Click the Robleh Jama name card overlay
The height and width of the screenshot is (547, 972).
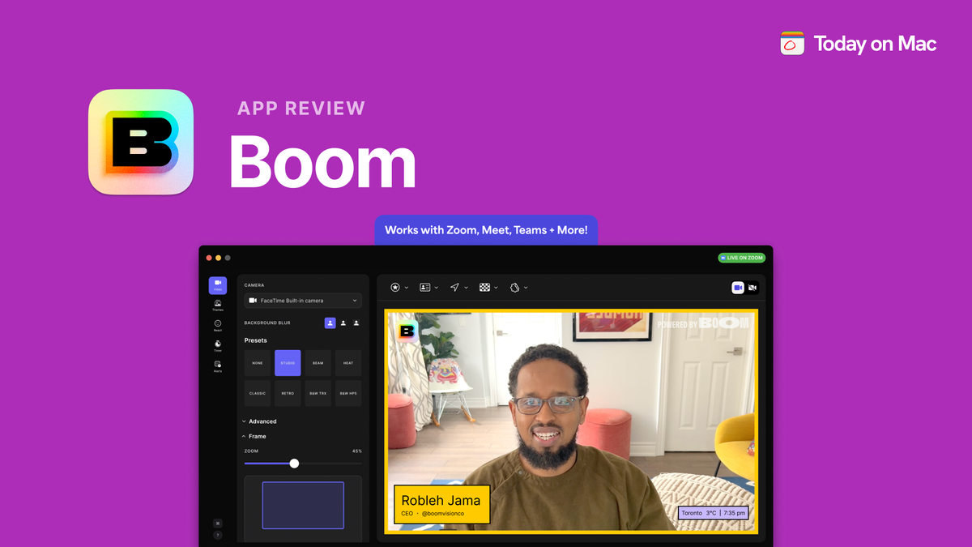coord(441,504)
